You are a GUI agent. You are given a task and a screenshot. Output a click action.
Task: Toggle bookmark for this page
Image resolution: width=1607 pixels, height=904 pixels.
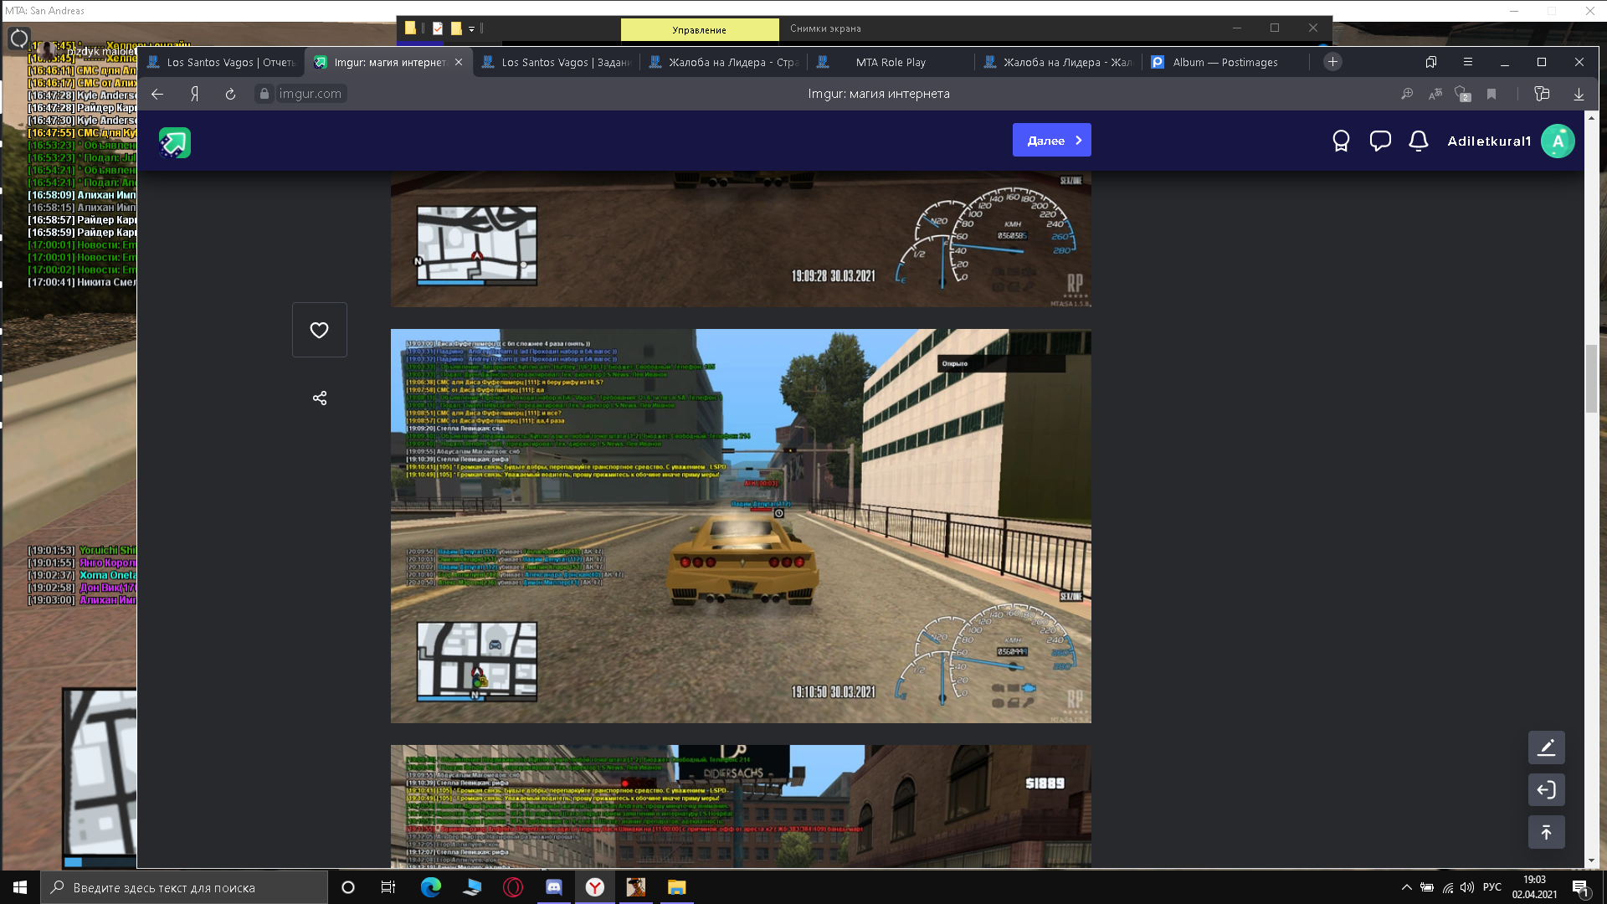(1491, 95)
